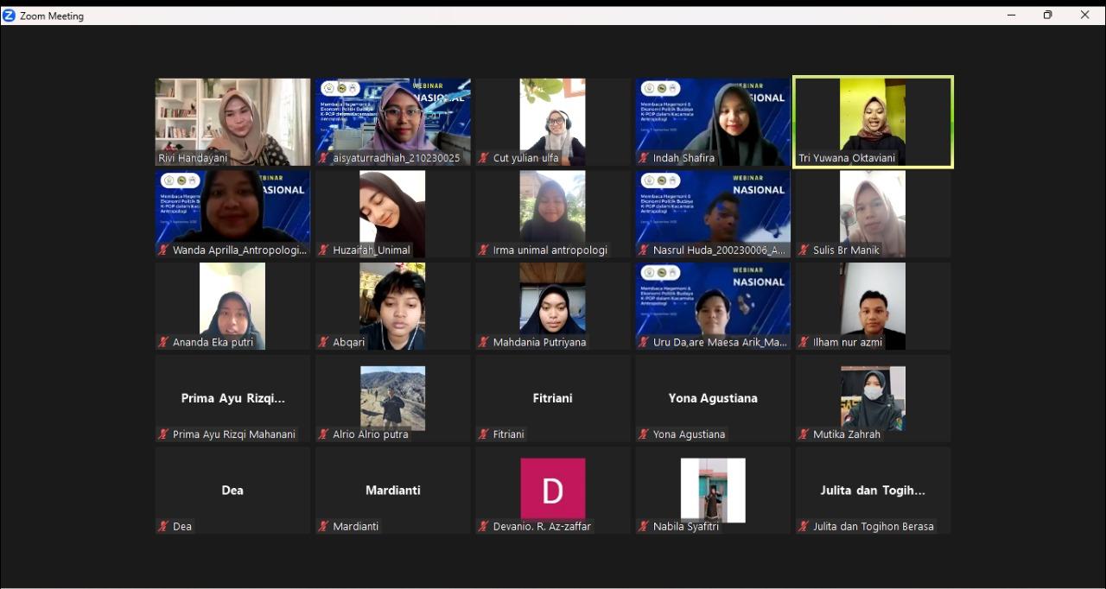Screen dimensions: 1106x589
Task: Click the red mic icon beside Cut yulian ulfa
Action: [482, 158]
